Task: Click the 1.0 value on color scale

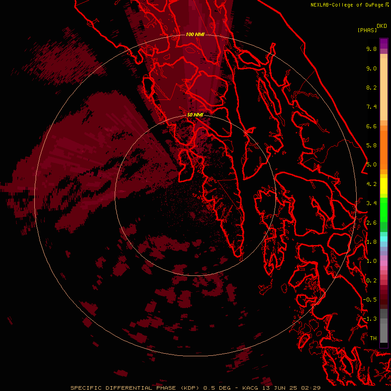Action: [x=371, y=261]
